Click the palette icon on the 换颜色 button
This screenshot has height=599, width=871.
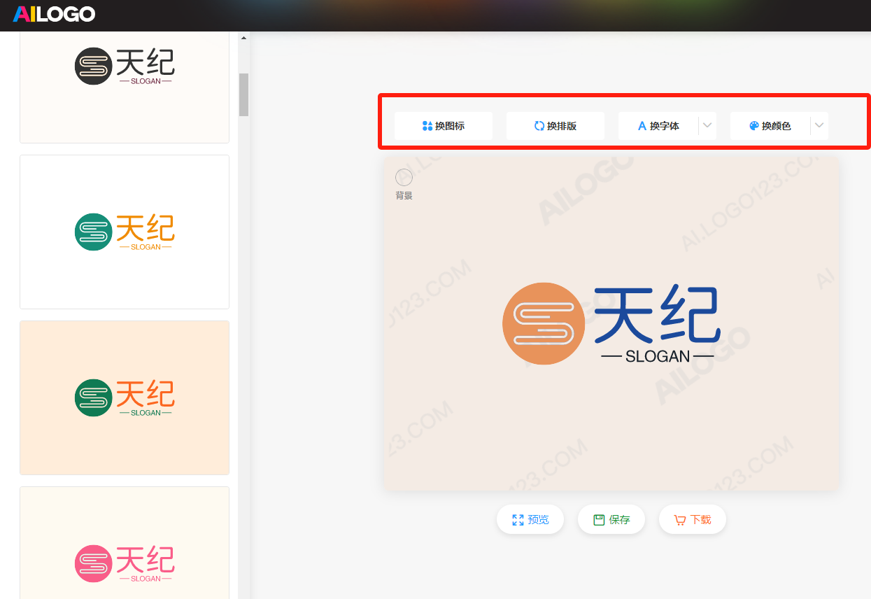[753, 125]
